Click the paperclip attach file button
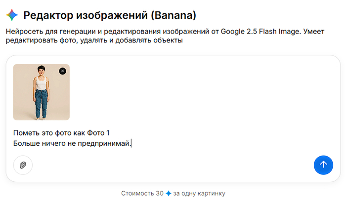Viewport: 346px width, 202px height. [x=23, y=165]
